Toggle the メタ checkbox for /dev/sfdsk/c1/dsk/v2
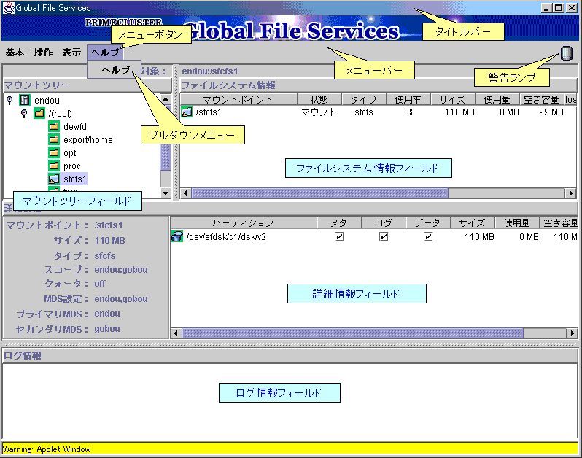This screenshot has height=458, width=582. (x=339, y=236)
